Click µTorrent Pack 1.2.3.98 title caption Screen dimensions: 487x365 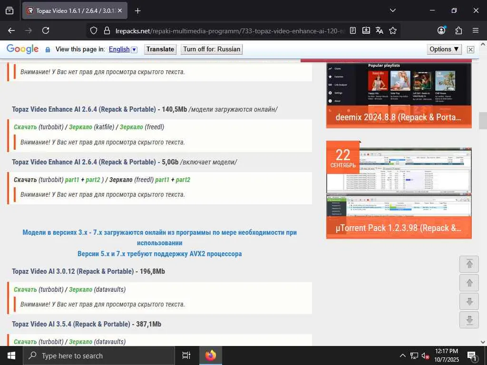[x=399, y=228]
